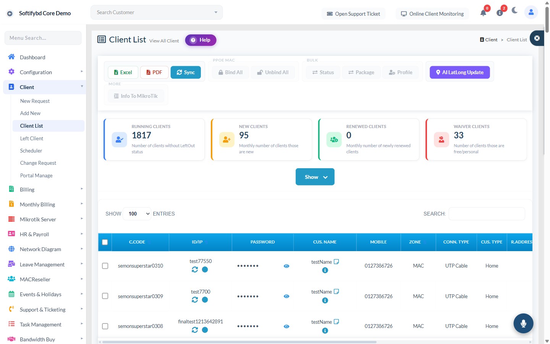Image resolution: width=550 pixels, height=344 pixels.
Task: Open info icon under first testName
Action: [x=325, y=270]
